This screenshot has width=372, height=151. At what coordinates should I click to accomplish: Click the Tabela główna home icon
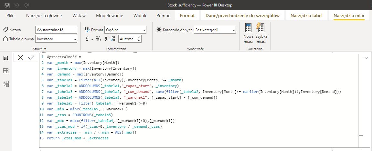click(5, 39)
